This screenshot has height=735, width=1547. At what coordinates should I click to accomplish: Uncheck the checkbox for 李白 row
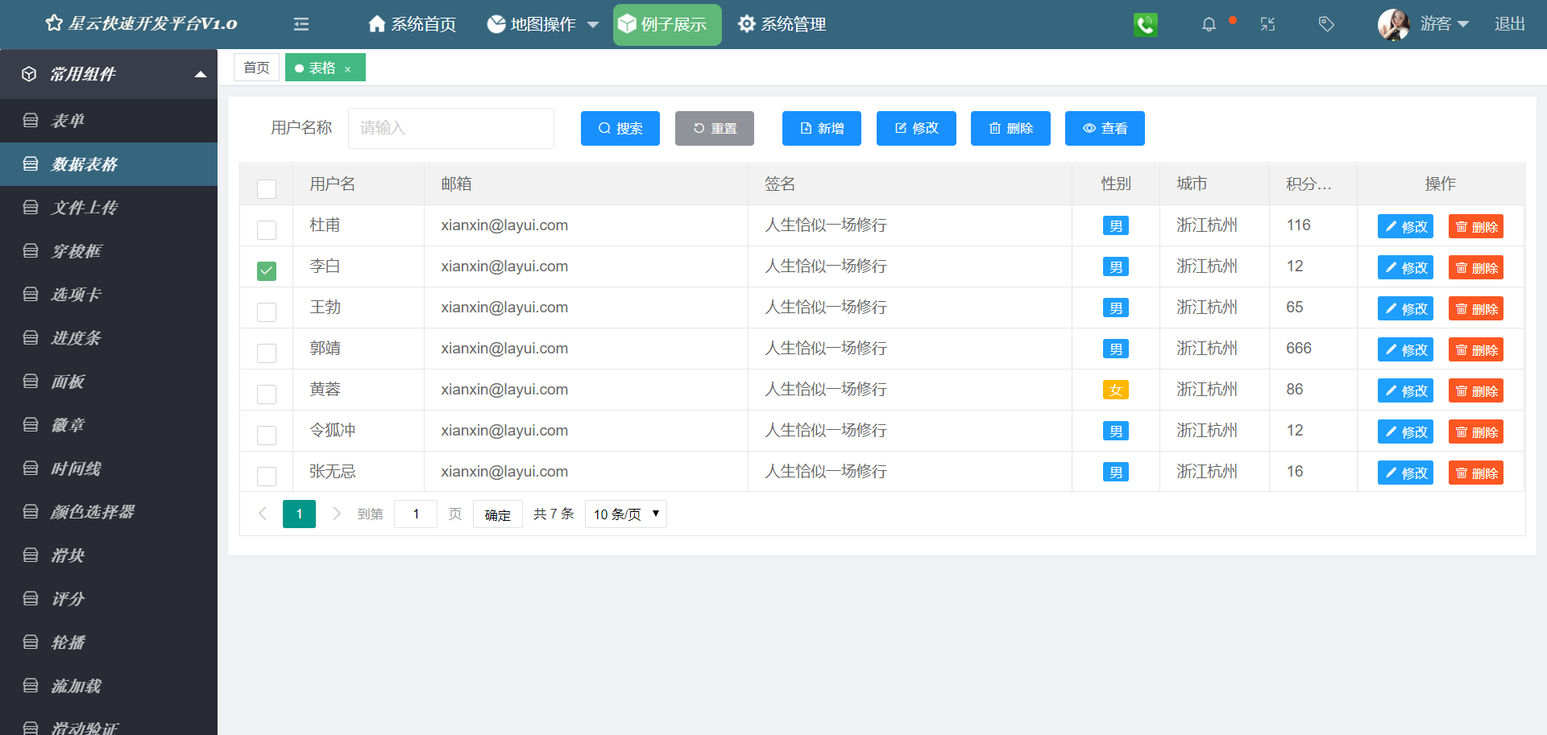click(x=267, y=271)
